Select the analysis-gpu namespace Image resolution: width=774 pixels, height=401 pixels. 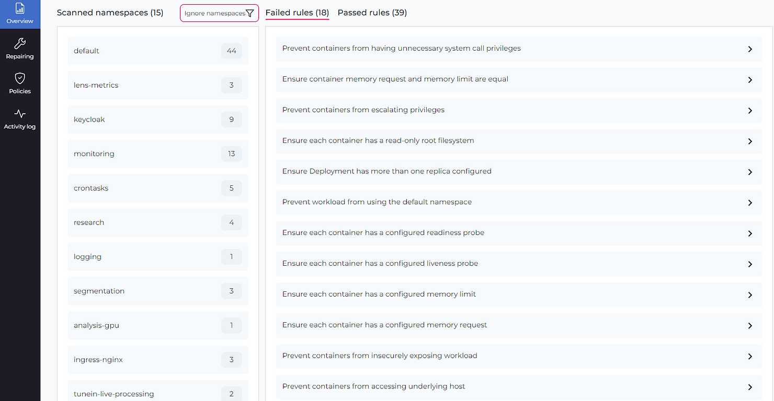[x=158, y=325]
